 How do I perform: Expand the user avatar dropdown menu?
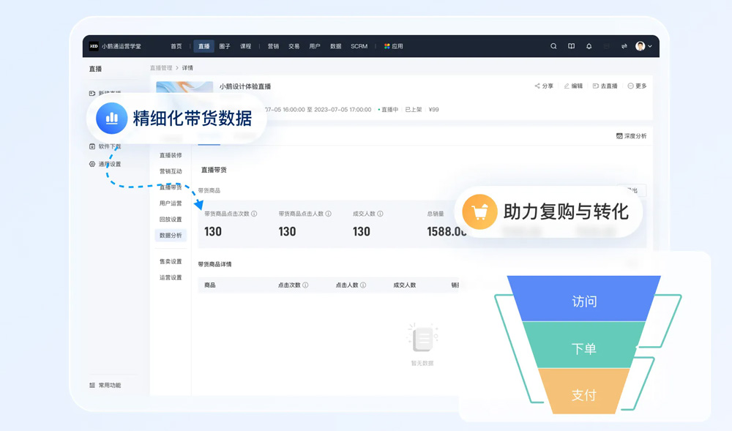(x=643, y=45)
